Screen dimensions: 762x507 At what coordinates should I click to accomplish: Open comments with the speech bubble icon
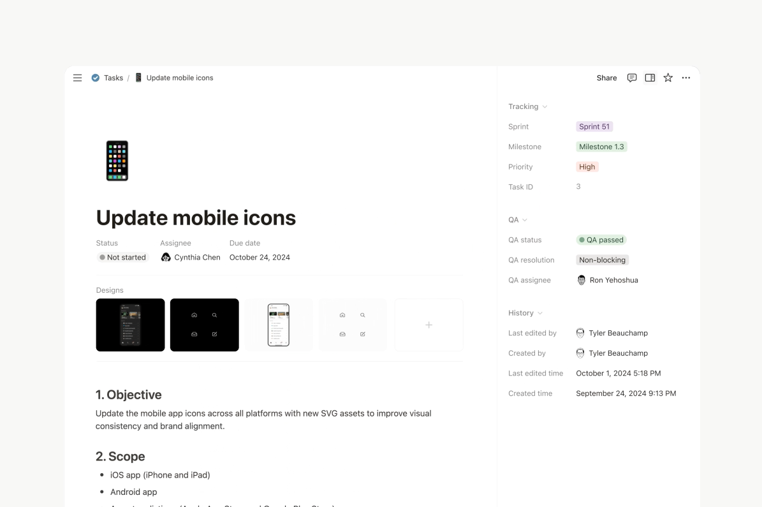[x=631, y=78]
